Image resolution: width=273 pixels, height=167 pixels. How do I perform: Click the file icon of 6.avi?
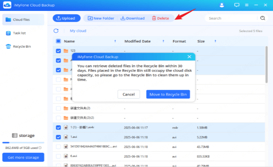[x=66, y=156]
